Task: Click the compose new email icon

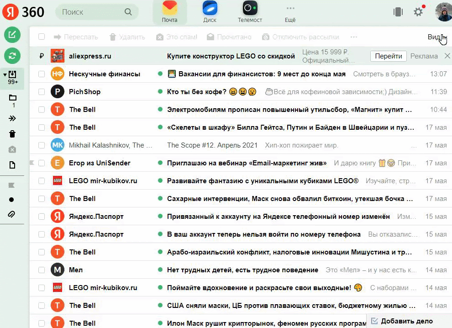Action: pos(12,35)
